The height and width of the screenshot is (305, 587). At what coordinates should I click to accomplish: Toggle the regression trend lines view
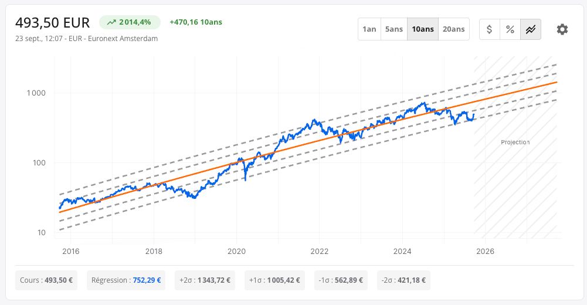(x=531, y=29)
